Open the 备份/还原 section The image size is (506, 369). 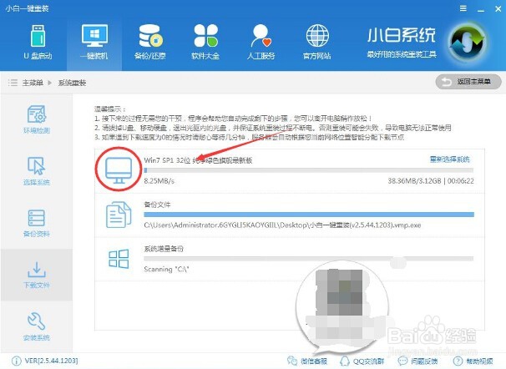pyautogui.click(x=150, y=43)
